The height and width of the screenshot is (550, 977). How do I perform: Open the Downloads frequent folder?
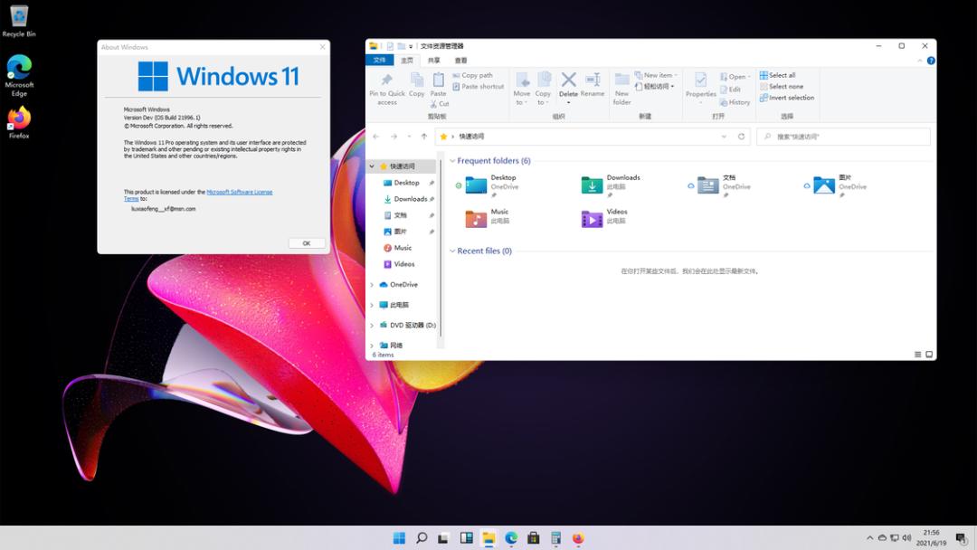point(611,185)
